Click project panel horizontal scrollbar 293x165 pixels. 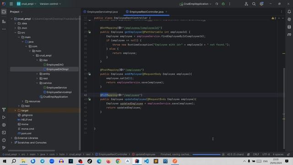(x=32, y=150)
